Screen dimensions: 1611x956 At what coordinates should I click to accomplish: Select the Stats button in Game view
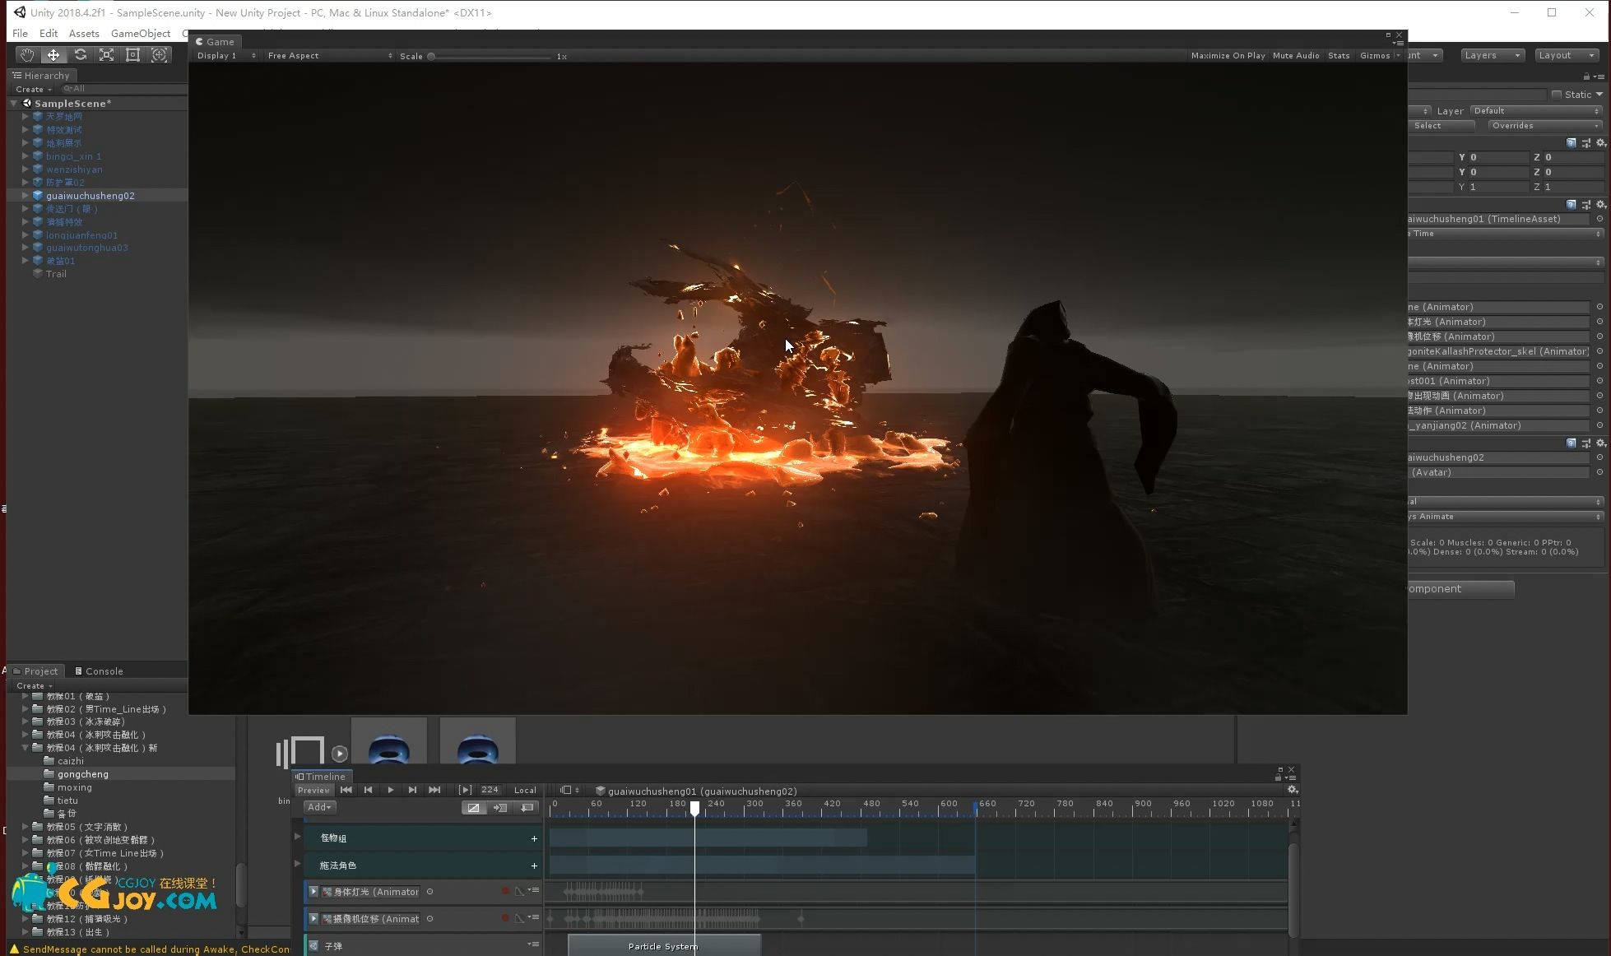[1338, 54]
